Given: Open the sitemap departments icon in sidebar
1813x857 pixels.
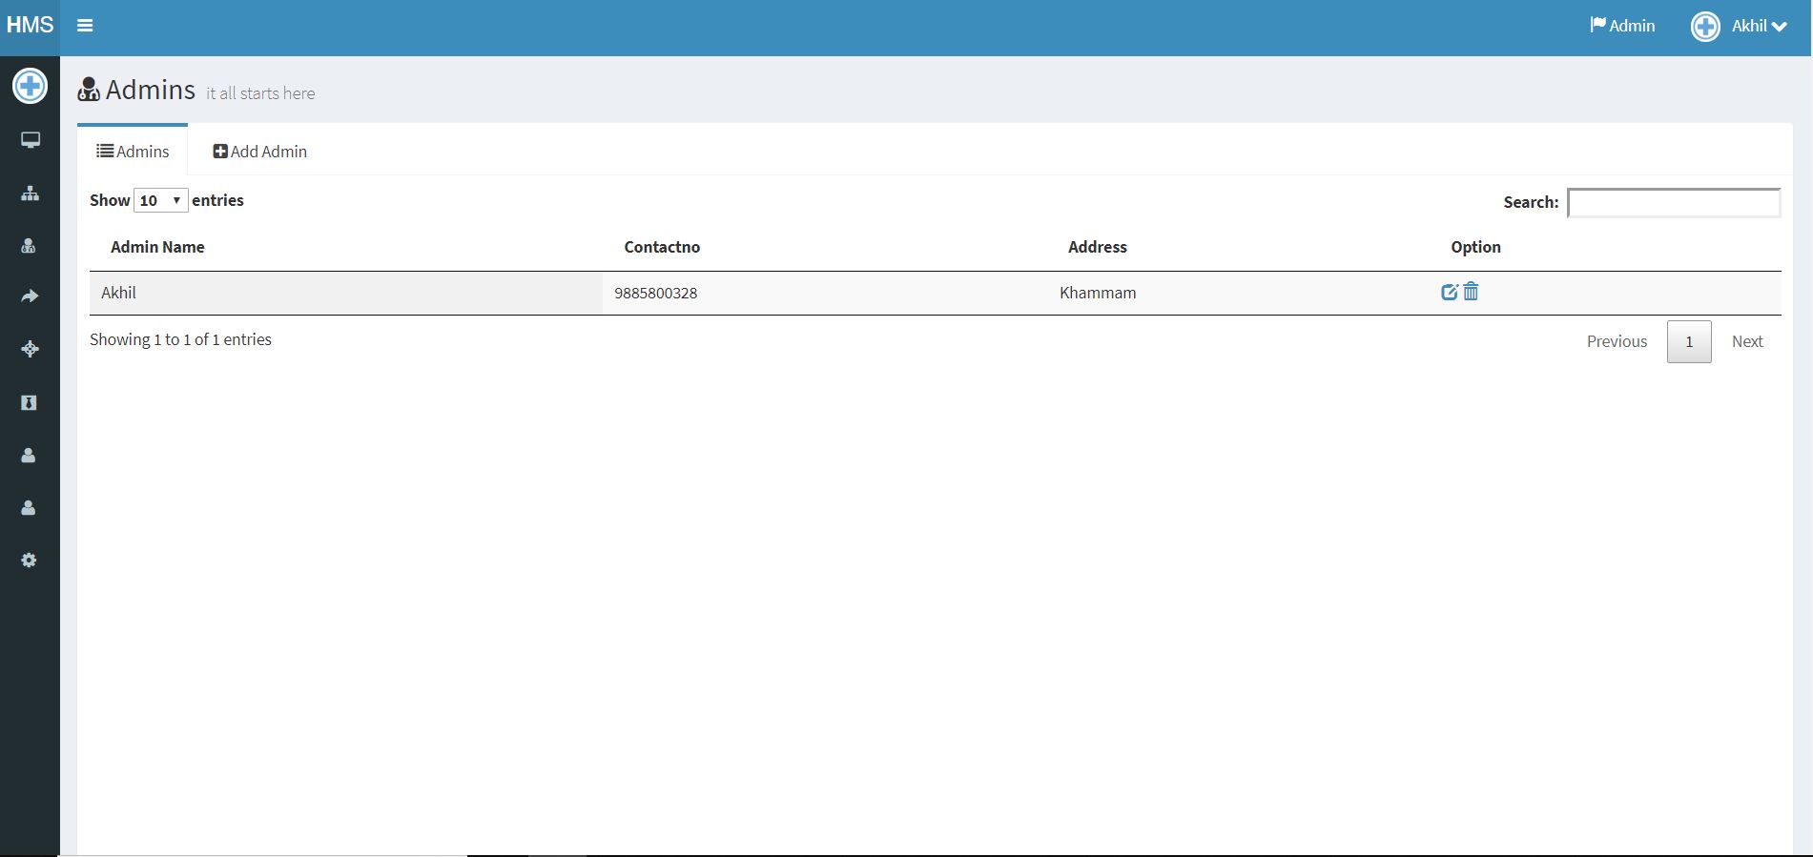Looking at the screenshot, I should point(30,194).
